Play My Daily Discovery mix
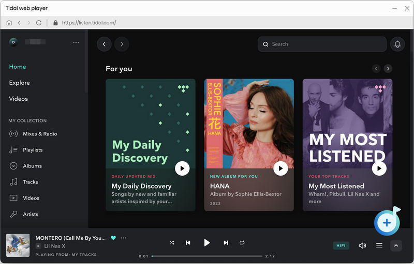This screenshot has width=414, height=264. [182, 168]
